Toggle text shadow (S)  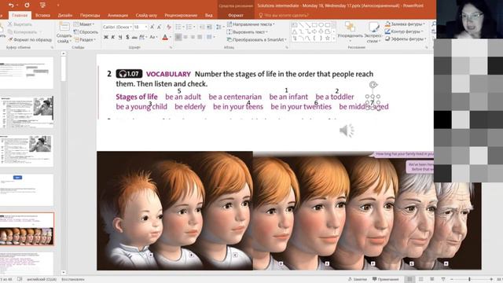(127, 37)
